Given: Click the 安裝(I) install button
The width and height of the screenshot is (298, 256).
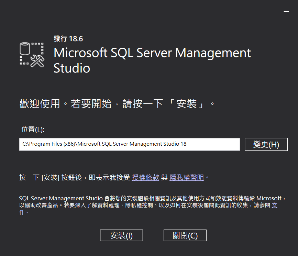Looking at the screenshot, I should pos(121,235).
